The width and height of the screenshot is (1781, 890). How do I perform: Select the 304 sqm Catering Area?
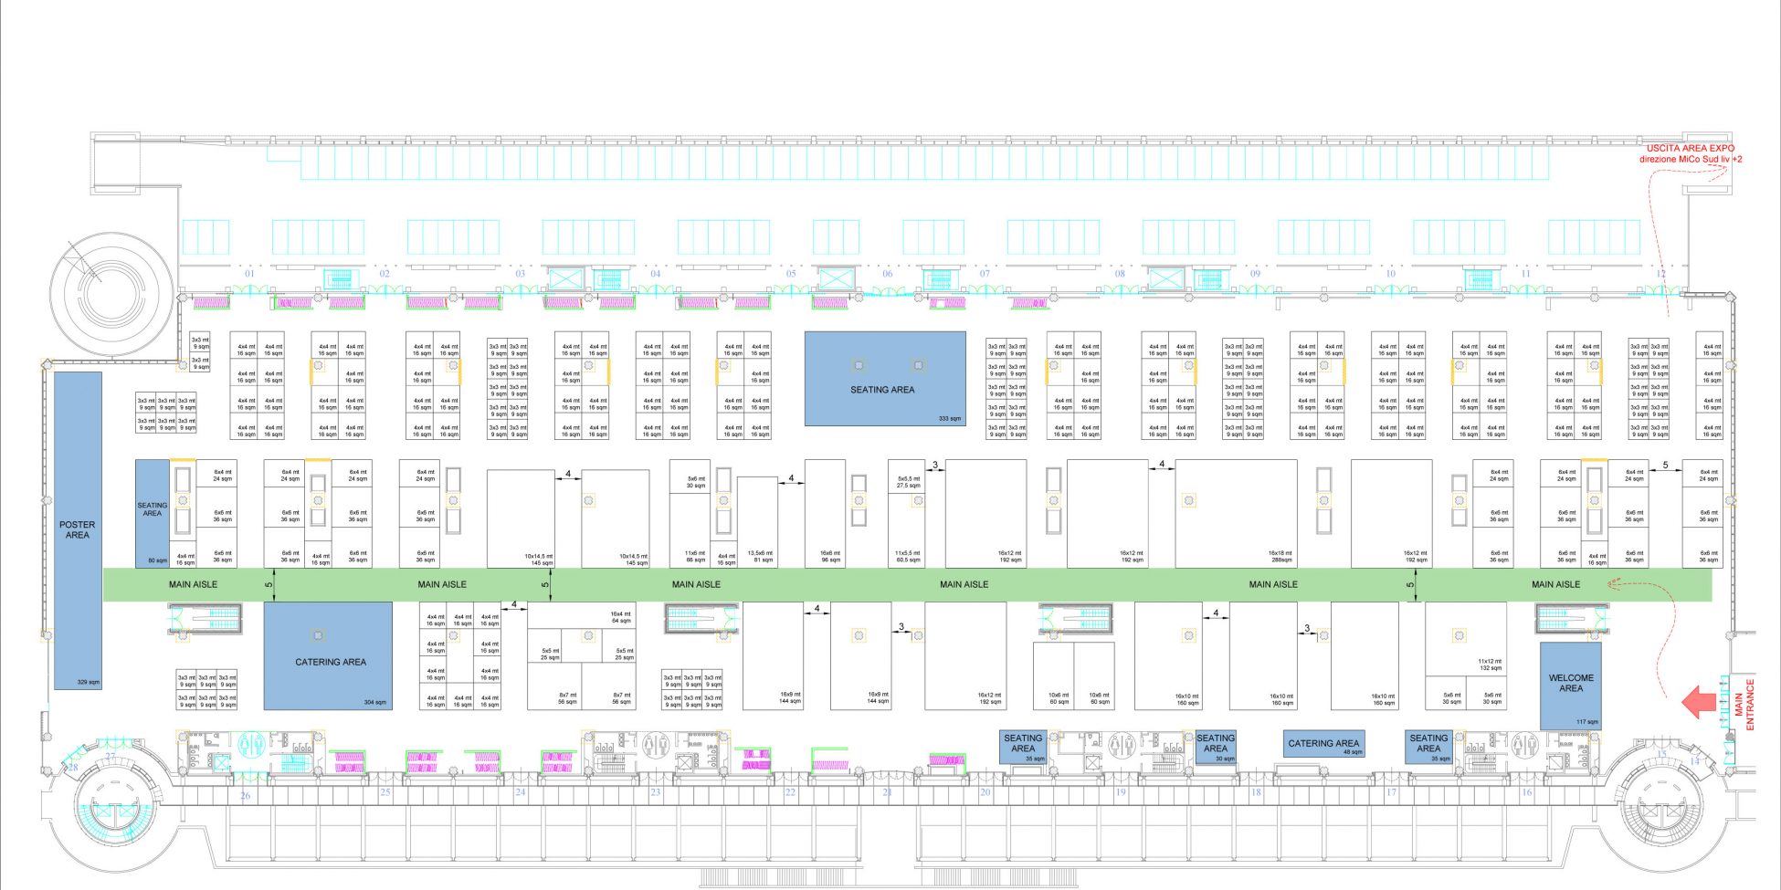pos(329,657)
